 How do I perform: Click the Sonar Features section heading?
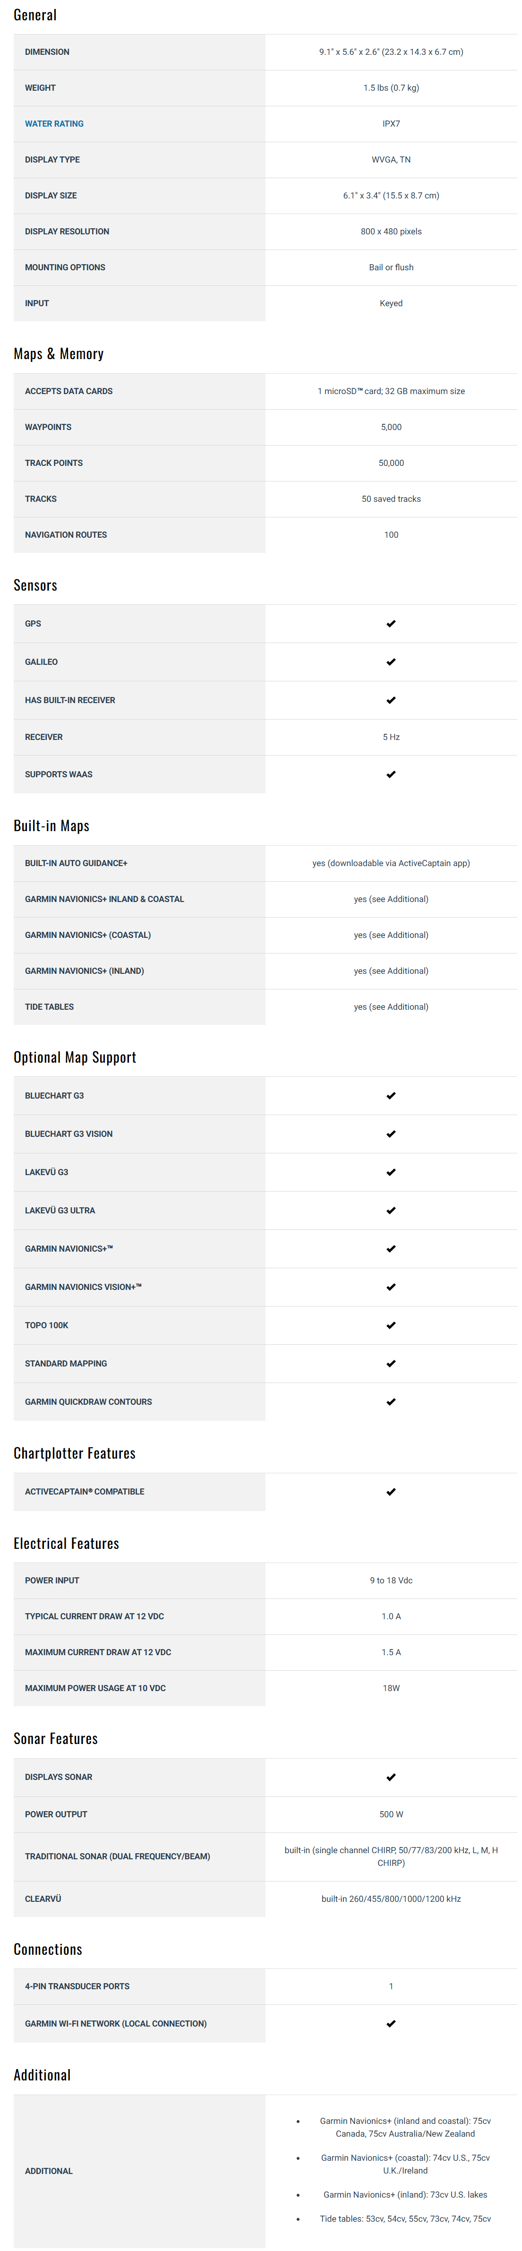click(x=55, y=1739)
